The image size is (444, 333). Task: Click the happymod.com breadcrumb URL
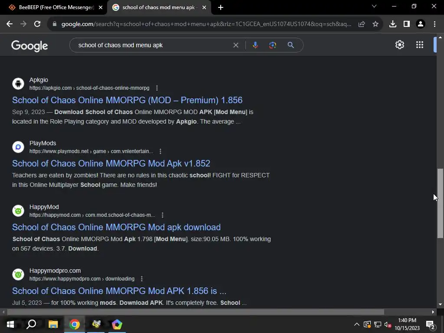[92, 215]
